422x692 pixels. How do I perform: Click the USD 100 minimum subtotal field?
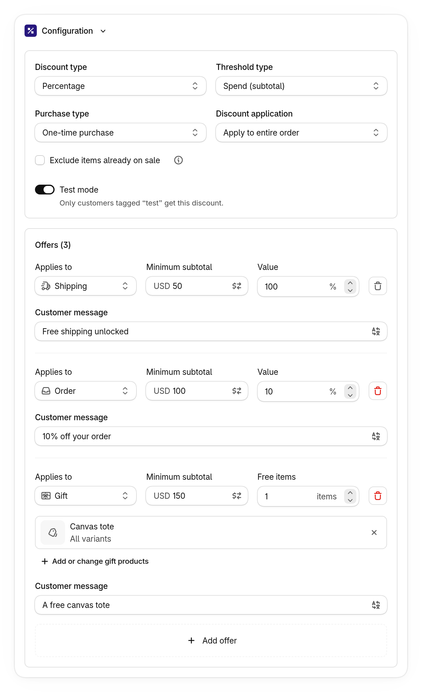coord(197,391)
